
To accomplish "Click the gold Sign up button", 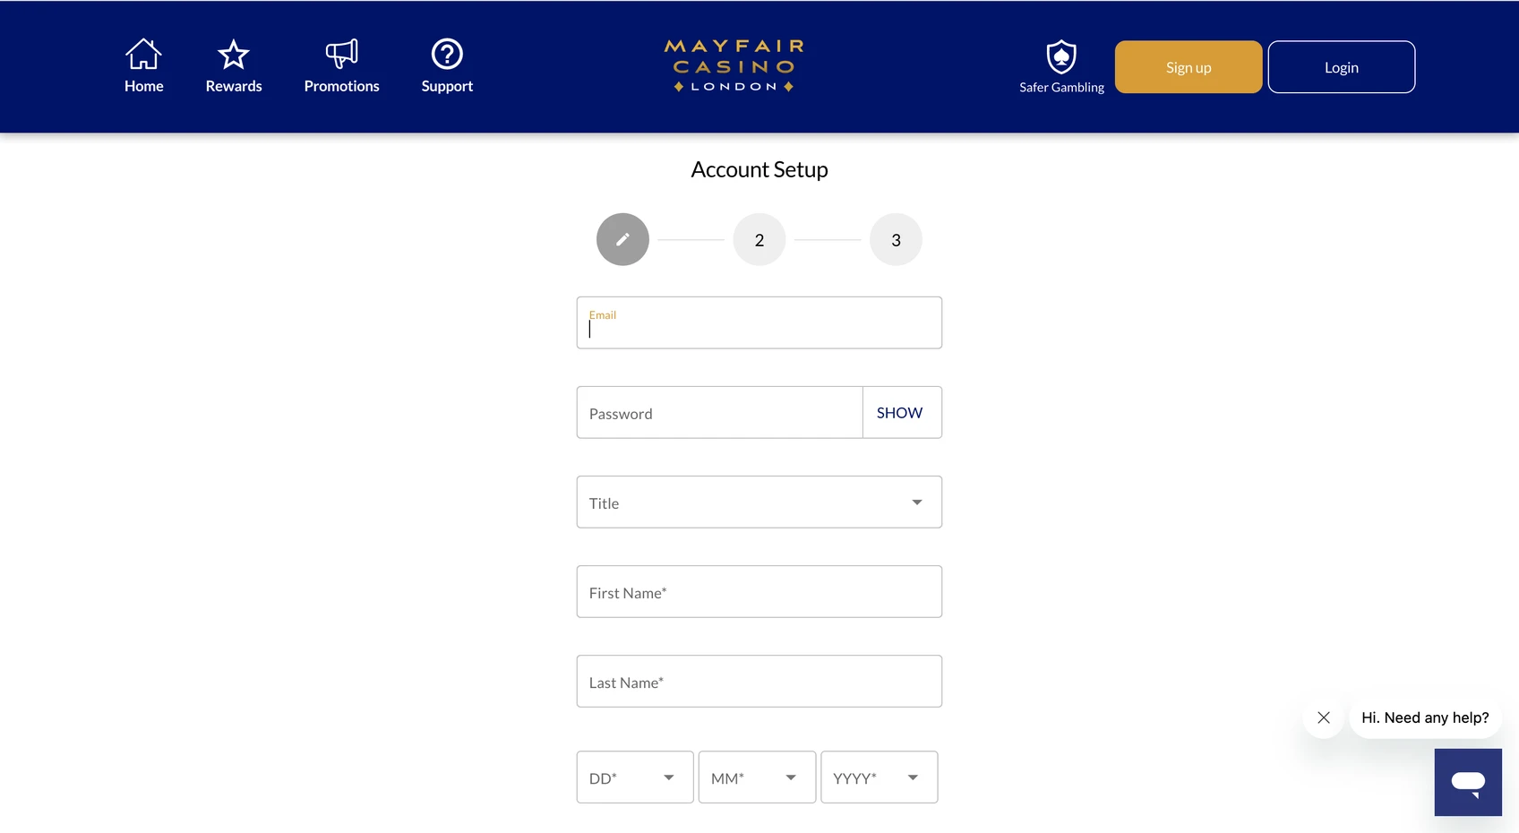I will [x=1189, y=67].
